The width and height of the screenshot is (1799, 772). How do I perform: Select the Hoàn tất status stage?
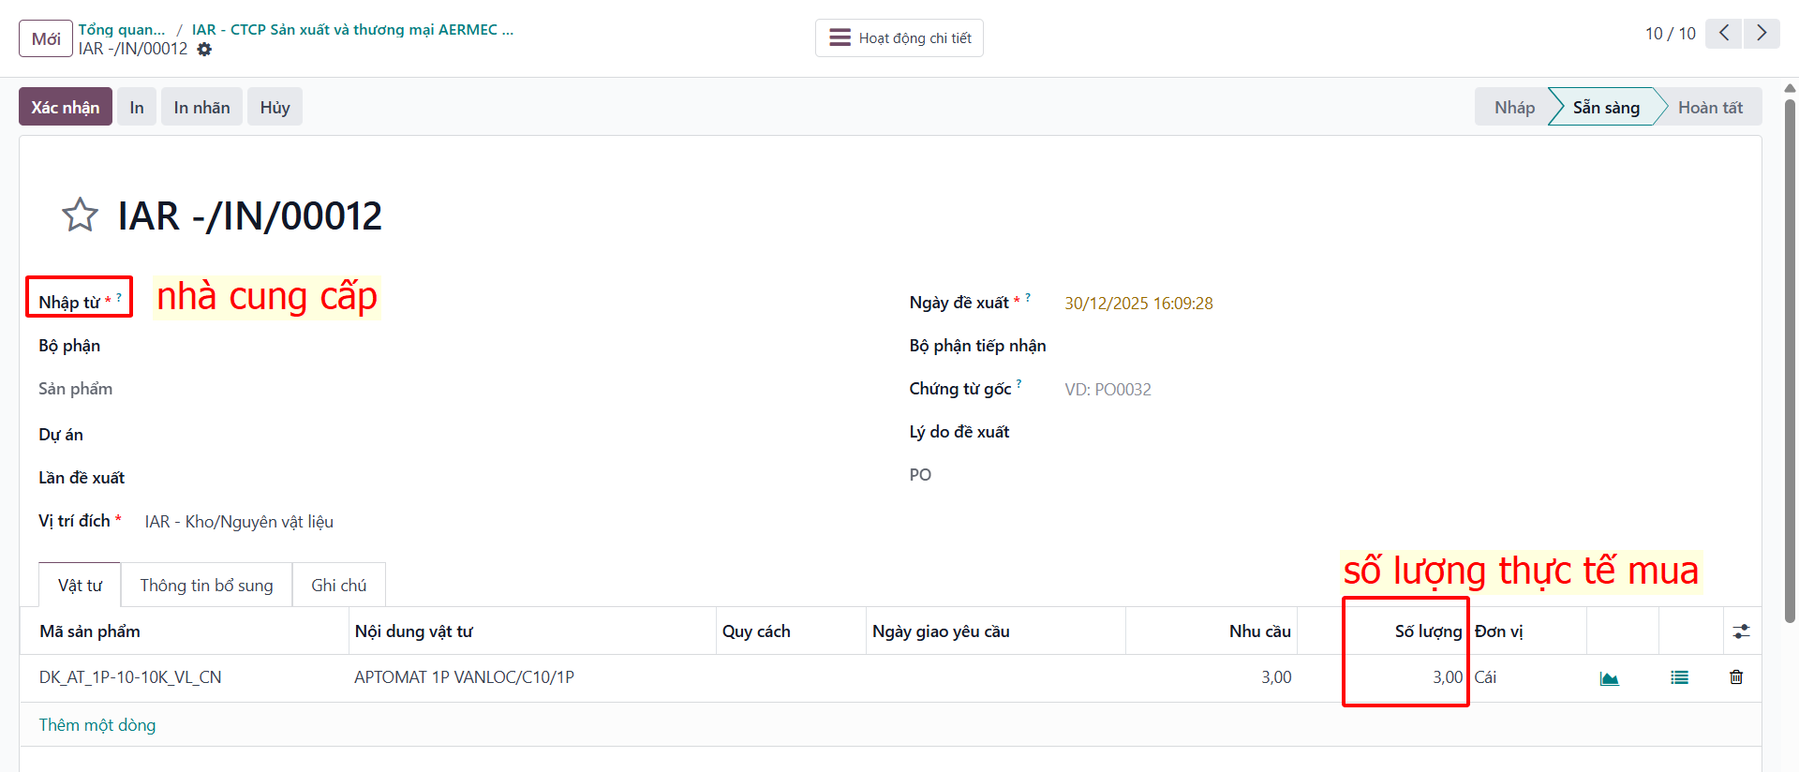pyautogui.click(x=1710, y=107)
